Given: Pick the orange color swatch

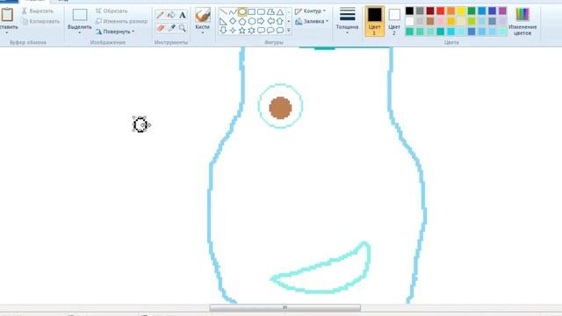Looking at the screenshot, I should (450, 11).
